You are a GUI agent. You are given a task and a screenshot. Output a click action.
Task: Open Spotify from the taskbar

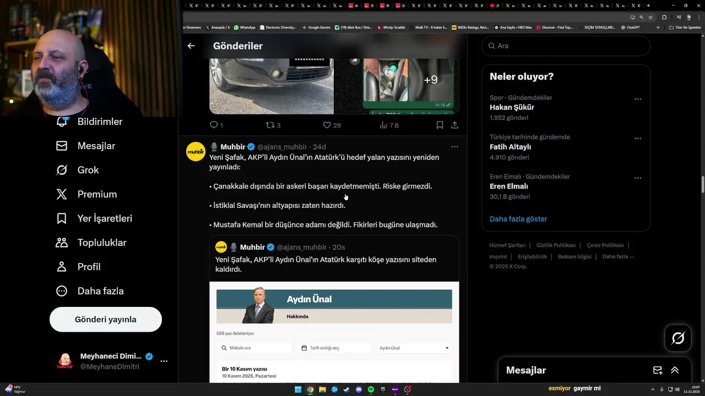pos(371,389)
